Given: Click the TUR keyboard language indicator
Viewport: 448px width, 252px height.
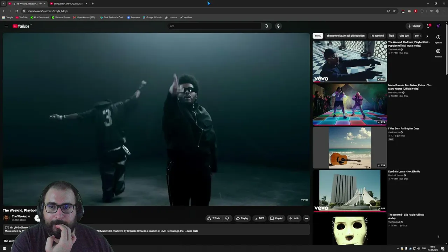Looking at the screenshot, I should coord(424,248).
